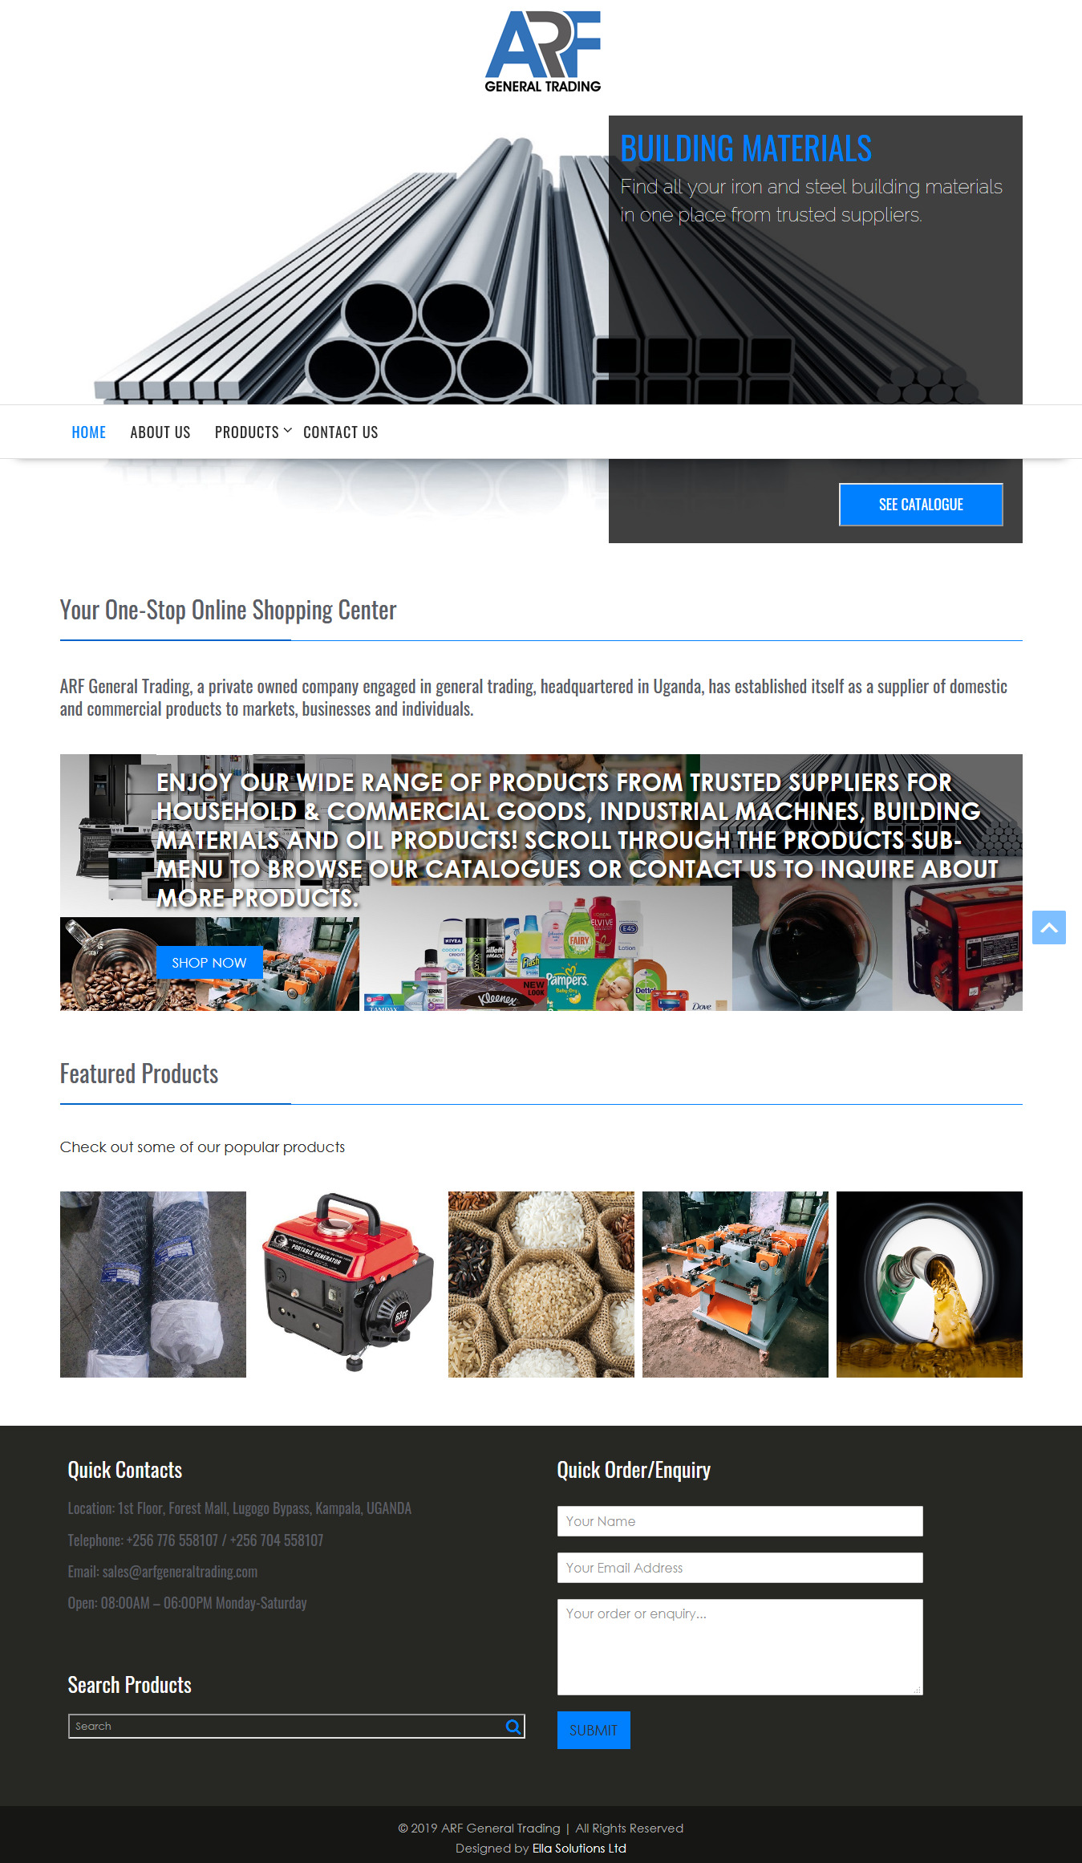Focus the Your Email Address field
Viewport: 1082px width, 1863px height.
(740, 1568)
